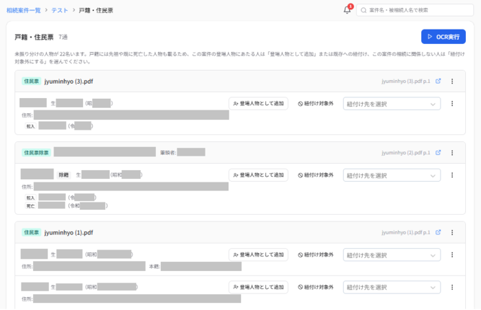
Task: Add the last listed person as 登場人物として追加
Action: 258,287
